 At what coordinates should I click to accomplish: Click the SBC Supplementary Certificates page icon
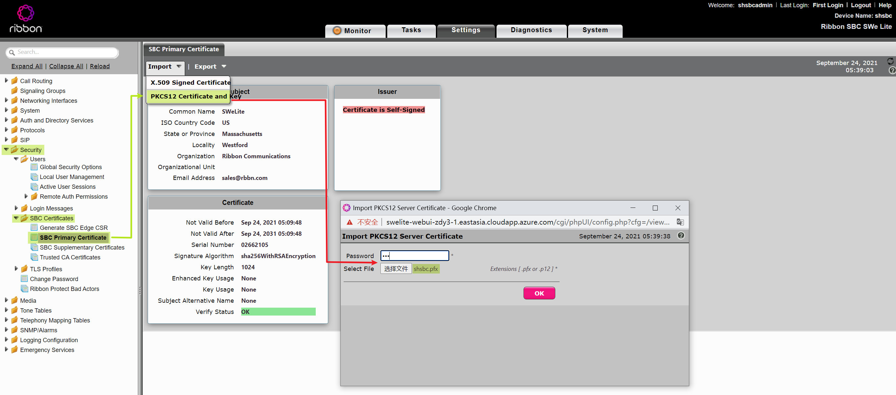[x=34, y=248]
